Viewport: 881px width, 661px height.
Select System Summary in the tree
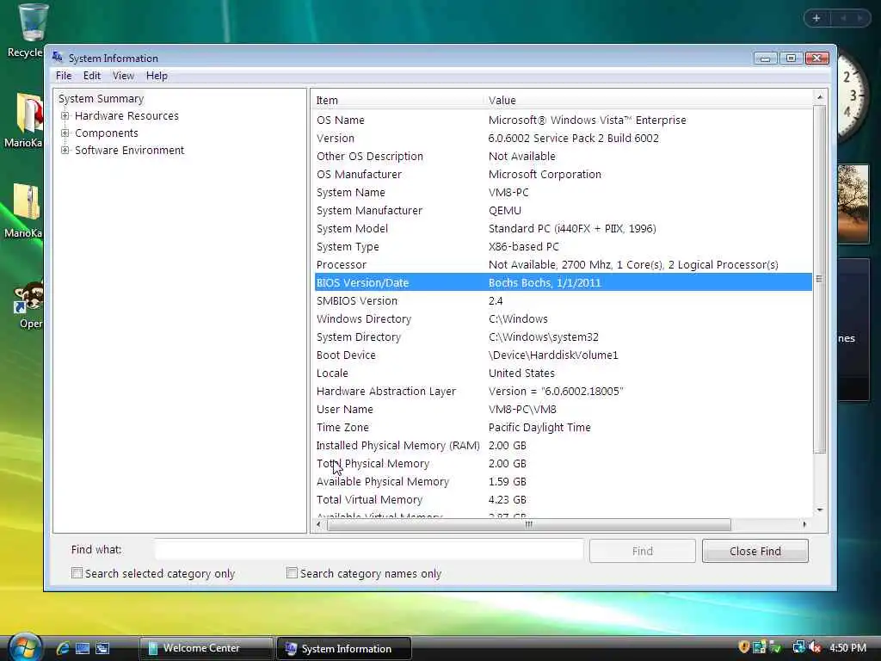102,98
